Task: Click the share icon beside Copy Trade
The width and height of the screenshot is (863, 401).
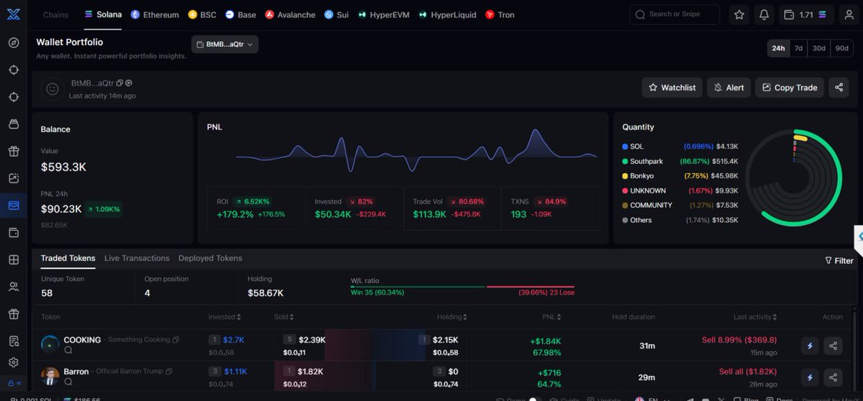Action: click(x=839, y=88)
